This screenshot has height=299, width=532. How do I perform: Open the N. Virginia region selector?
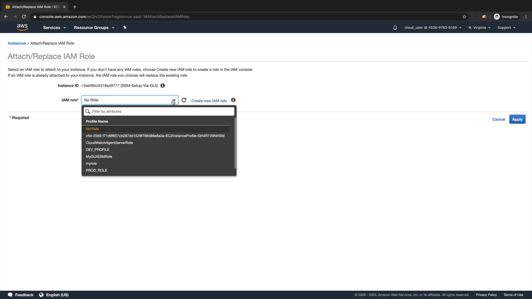pyautogui.click(x=479, y=28)
